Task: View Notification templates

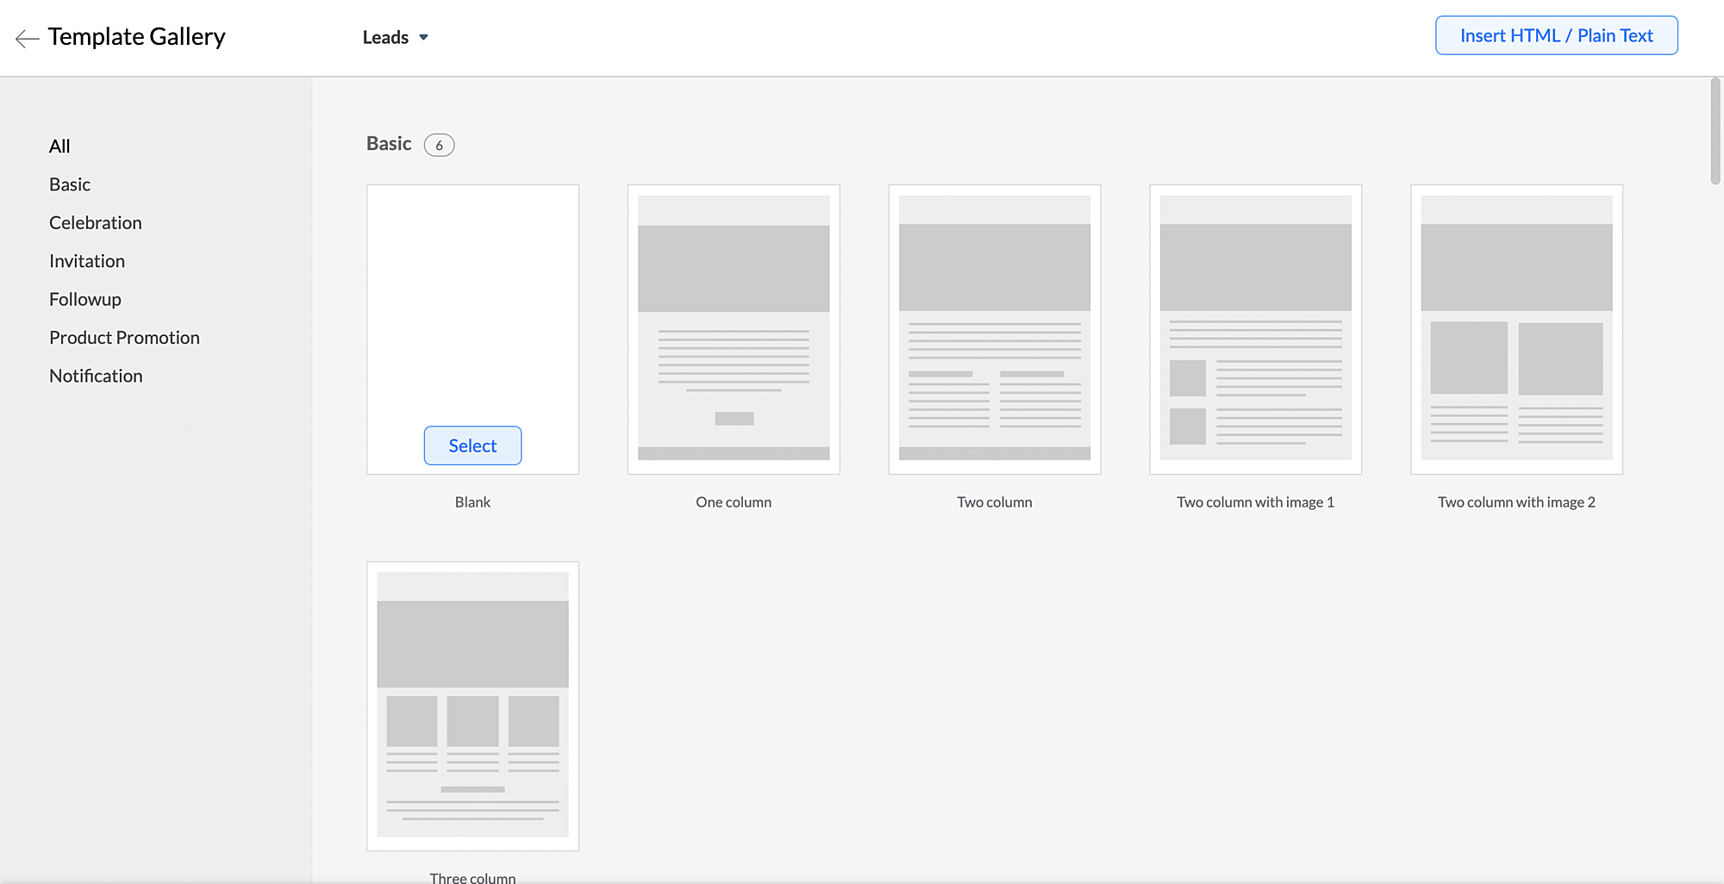Action: click(x=96, y=376)
